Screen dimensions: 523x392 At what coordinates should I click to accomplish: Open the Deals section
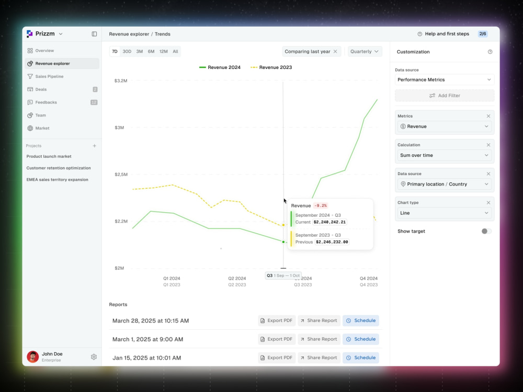point(62,89)
